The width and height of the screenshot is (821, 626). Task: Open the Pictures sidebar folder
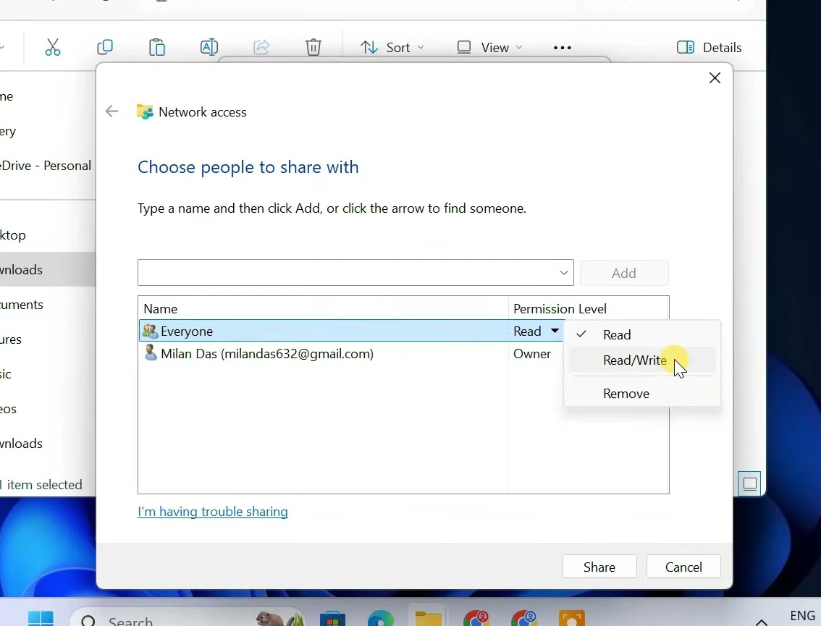pos(48,339)
